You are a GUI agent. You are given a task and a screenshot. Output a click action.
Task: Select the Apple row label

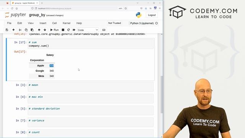pyautogui.click(x=41, y=66)
